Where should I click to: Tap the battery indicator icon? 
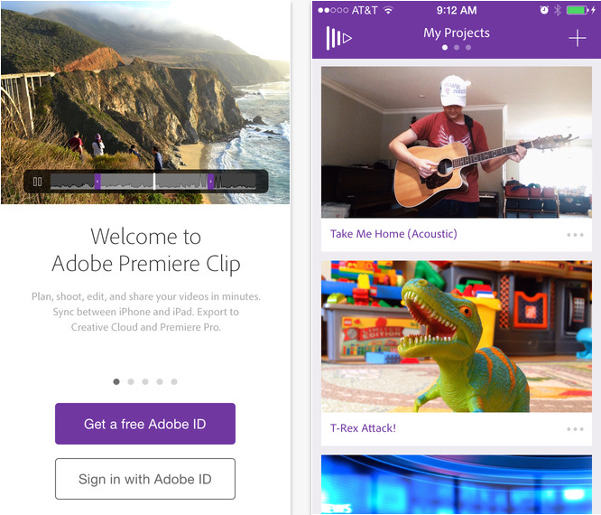[579, 10]
